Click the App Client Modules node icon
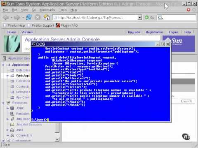This screenshot has height=148, width=198. [x=12, y=97]
